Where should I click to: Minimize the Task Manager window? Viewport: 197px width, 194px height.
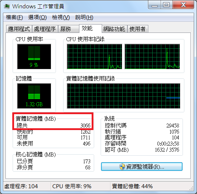click(154, 5)
